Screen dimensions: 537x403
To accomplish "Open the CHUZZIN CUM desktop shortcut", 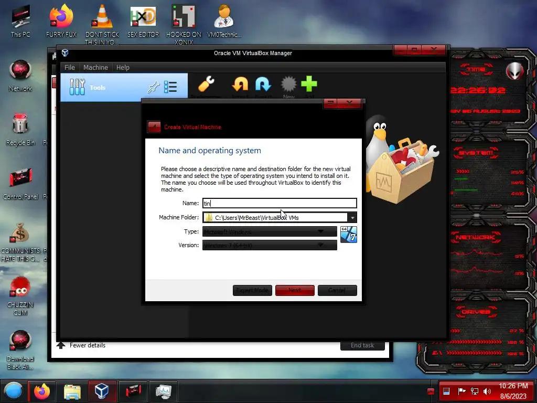I will tap(20, 296).
